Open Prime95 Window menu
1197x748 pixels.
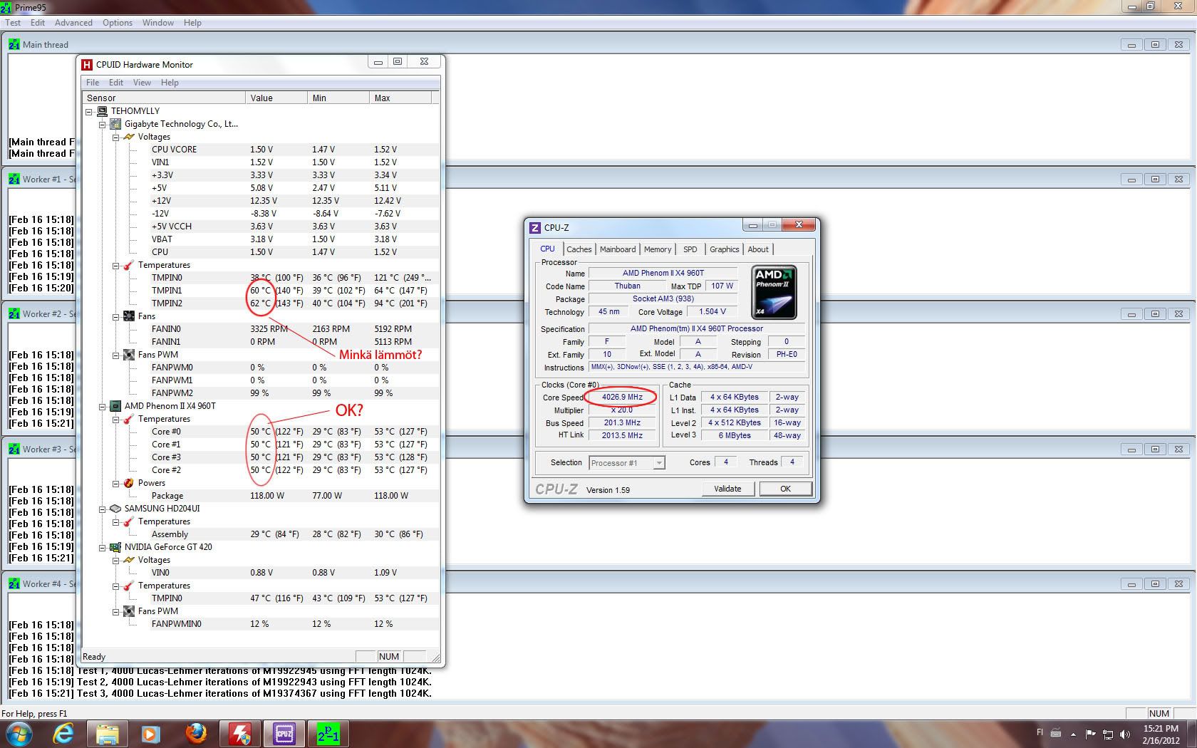click(x=157, y=23)
